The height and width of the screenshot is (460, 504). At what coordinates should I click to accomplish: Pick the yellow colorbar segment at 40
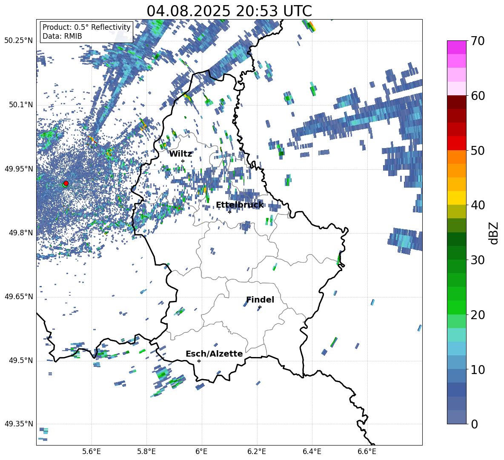[x=456, y=198]
